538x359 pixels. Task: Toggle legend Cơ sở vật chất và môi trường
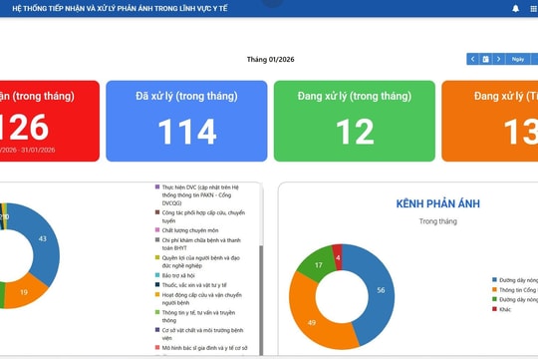coord(199,334)
